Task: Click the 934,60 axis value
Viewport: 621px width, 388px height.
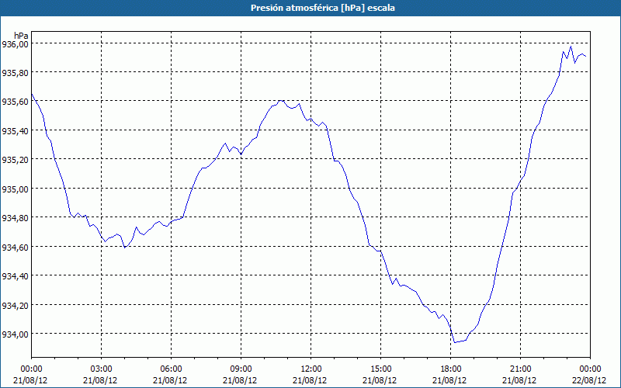Action: 15,247
